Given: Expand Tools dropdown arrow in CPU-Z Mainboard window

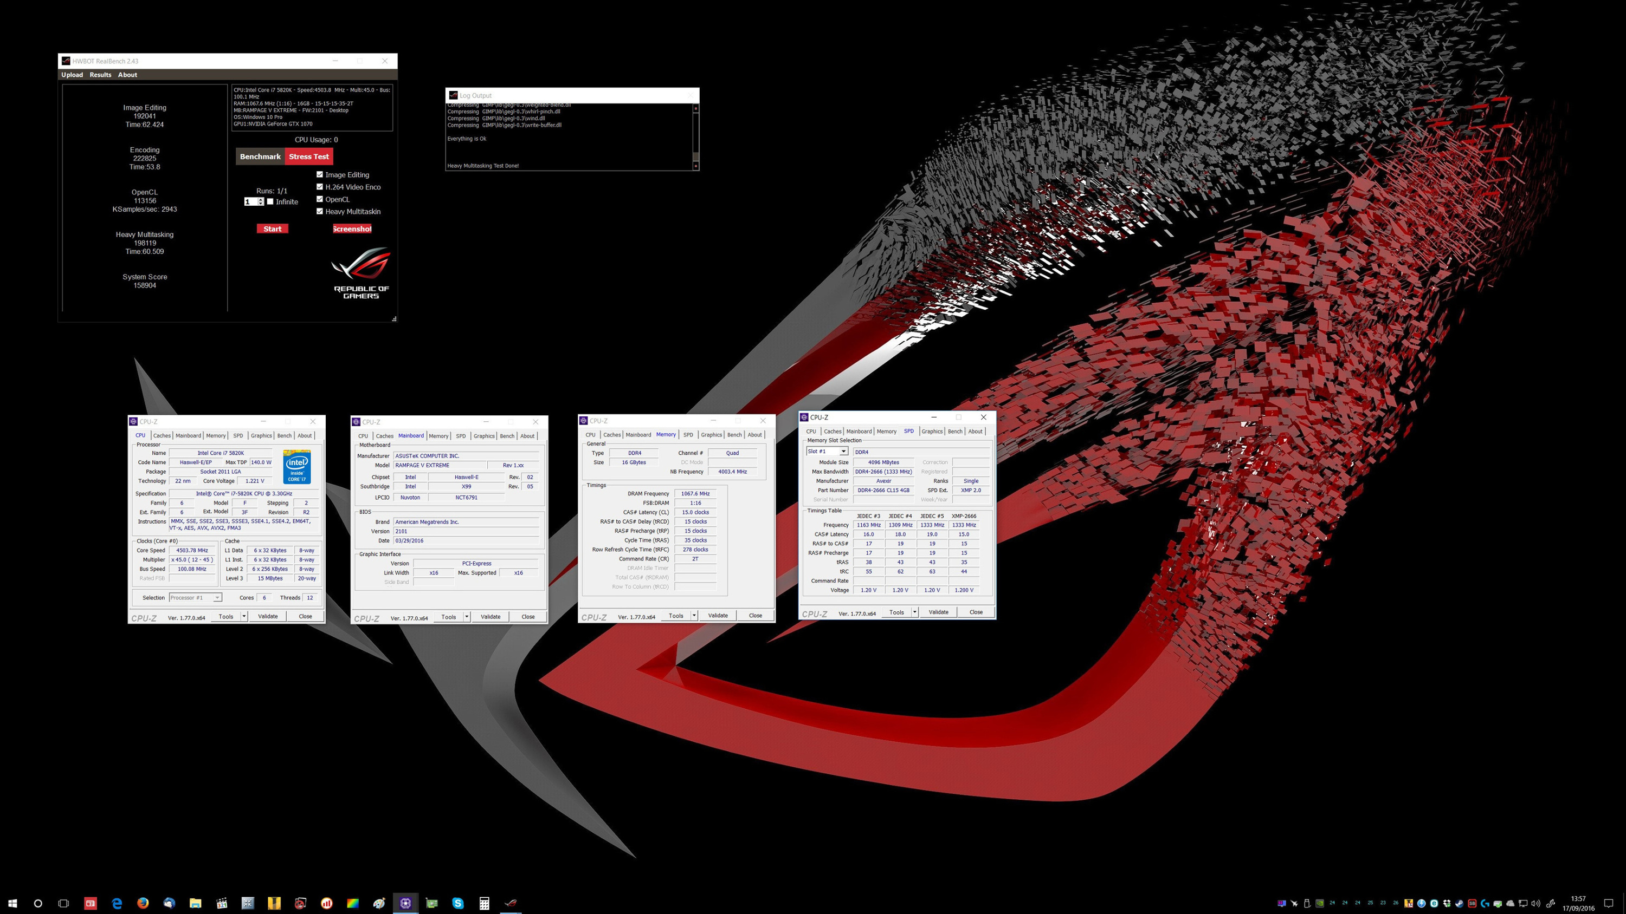Looking at the screenshot, I should (467, 617).
